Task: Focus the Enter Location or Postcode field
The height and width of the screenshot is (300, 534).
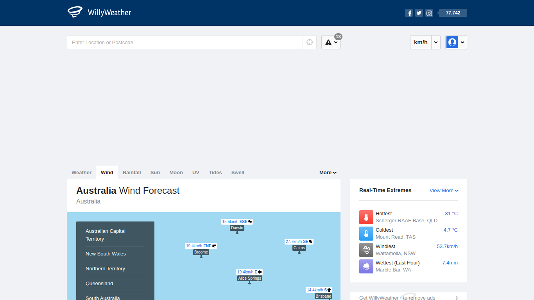Action: pyautogui.click(x=185, y=42)
